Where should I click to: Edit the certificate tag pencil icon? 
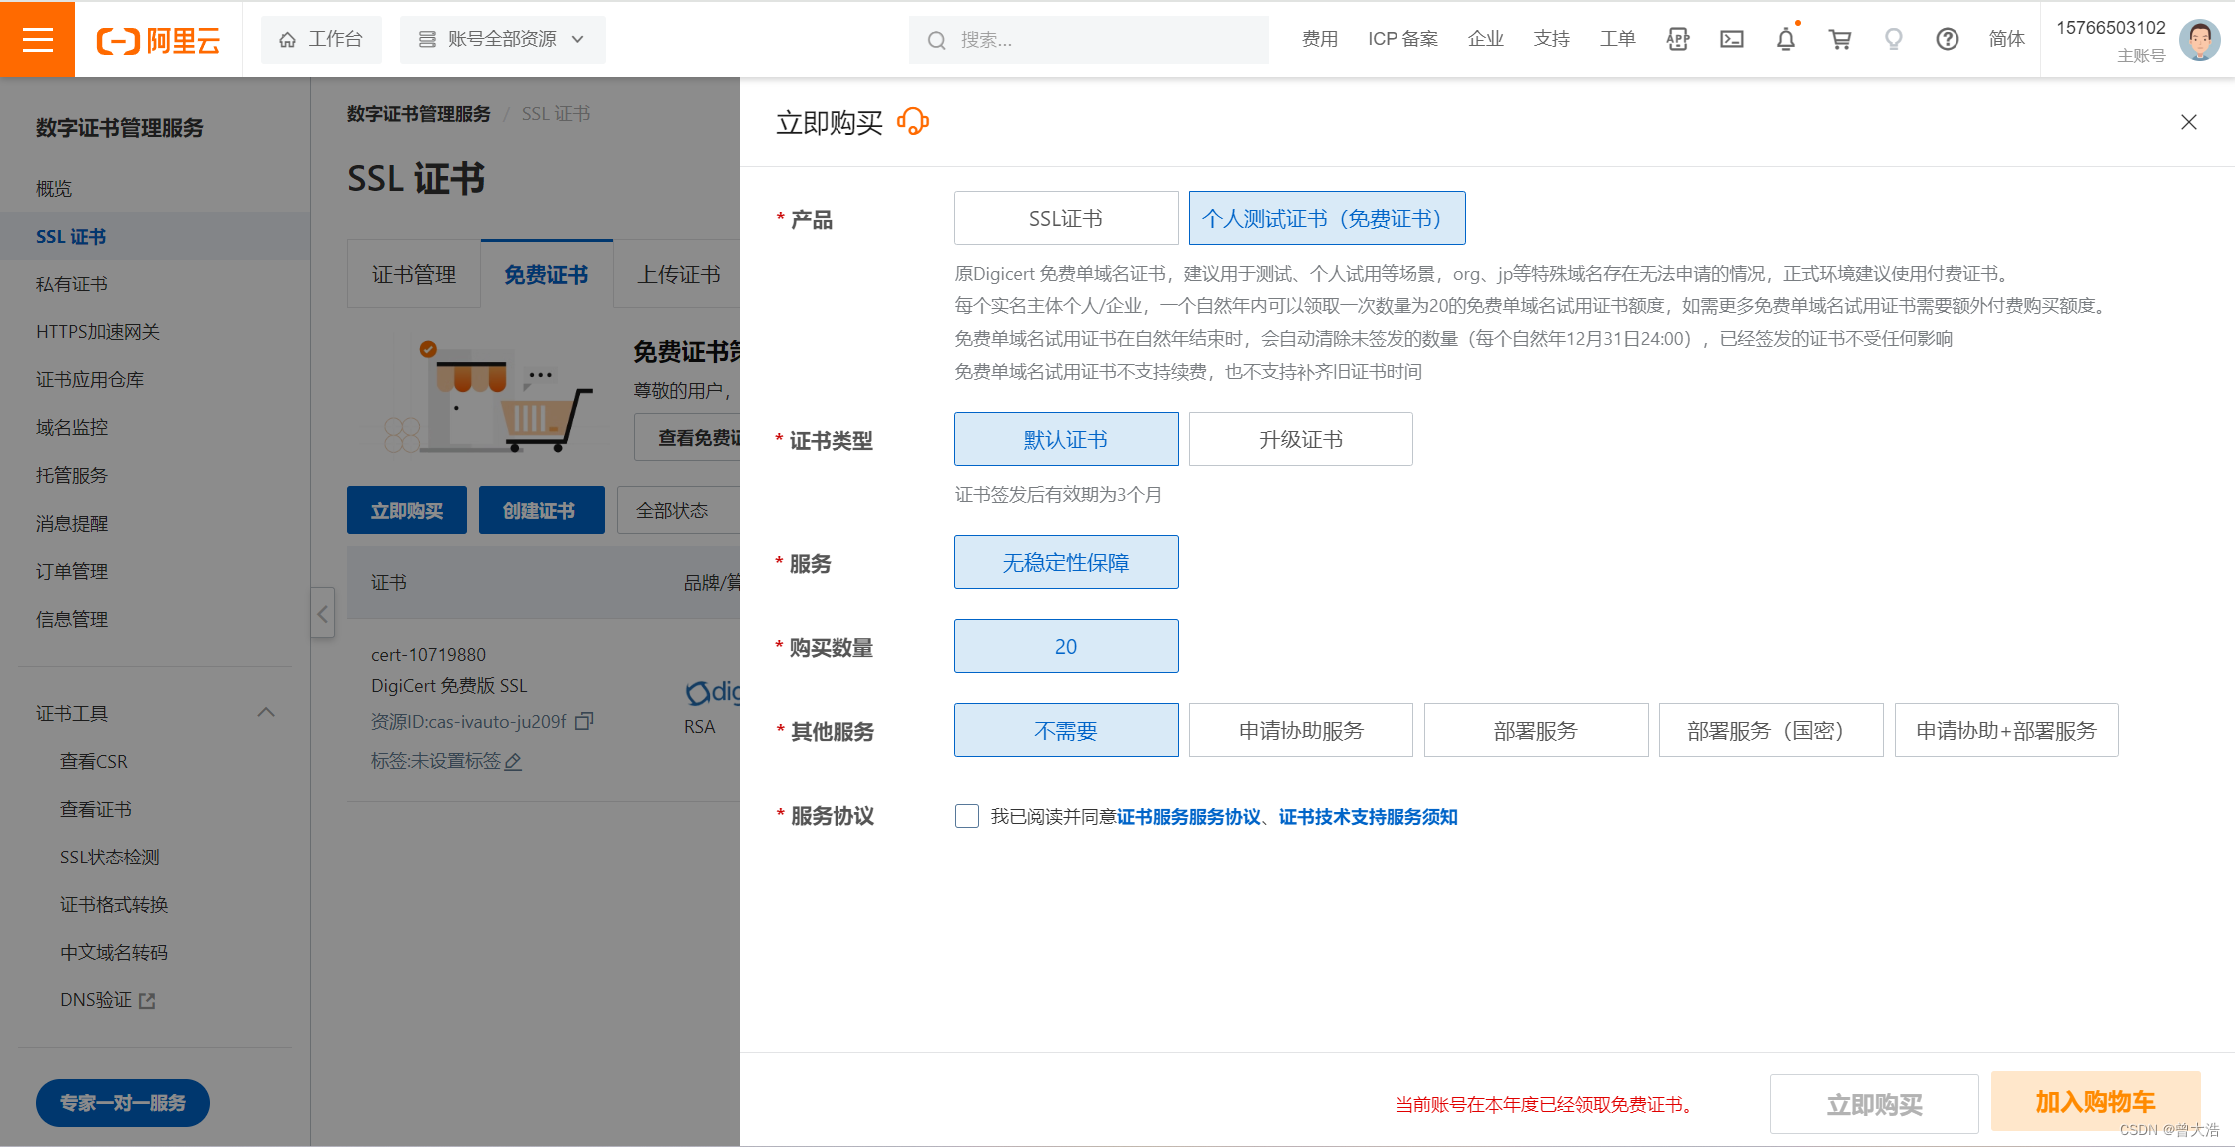tap(513, 762)
